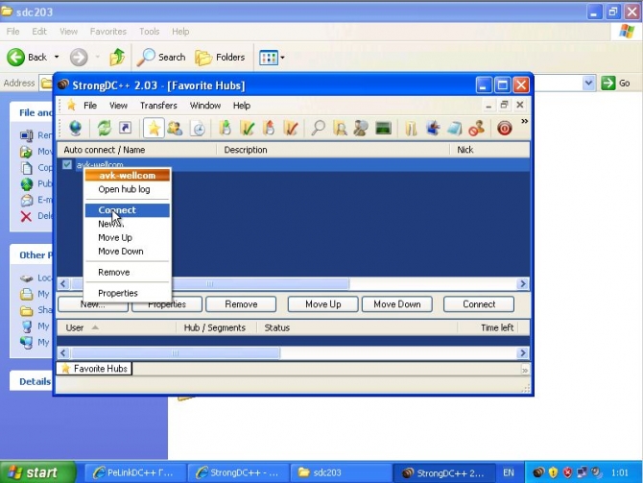643x483 pixels.
Task: Choose Properties in the context menu
Action: tap(127, 293)
